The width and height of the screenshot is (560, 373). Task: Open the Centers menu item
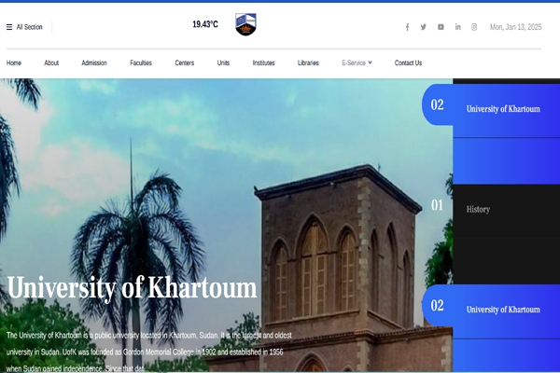(x=184, y=62)
